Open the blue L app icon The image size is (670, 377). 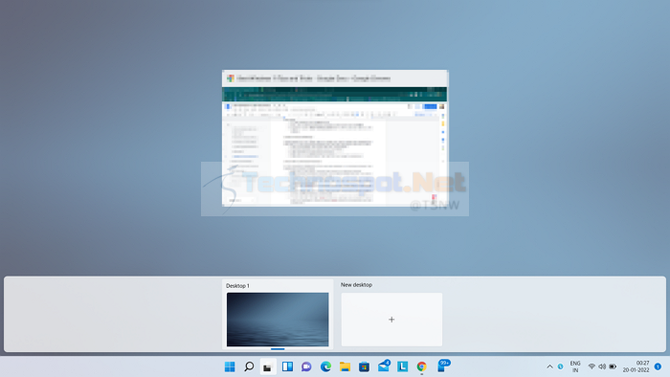(x=403, y=366)
